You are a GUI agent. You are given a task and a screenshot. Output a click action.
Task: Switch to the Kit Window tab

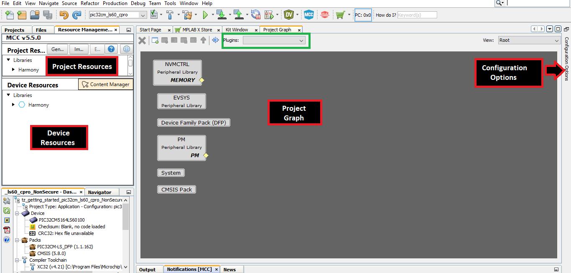[x=237, y=30]
